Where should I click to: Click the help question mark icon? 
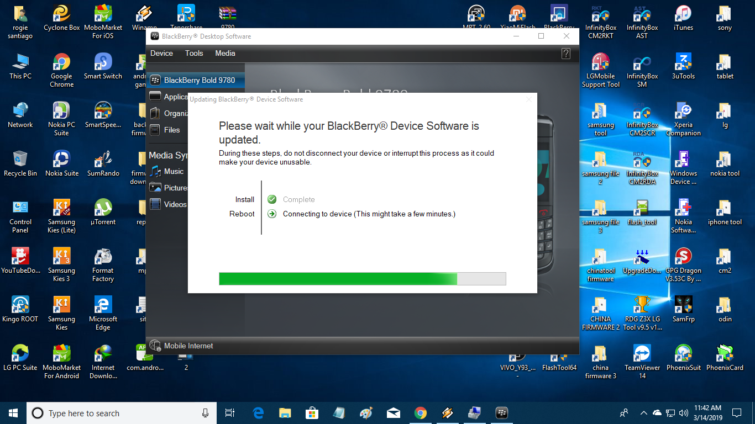(566, 54)
